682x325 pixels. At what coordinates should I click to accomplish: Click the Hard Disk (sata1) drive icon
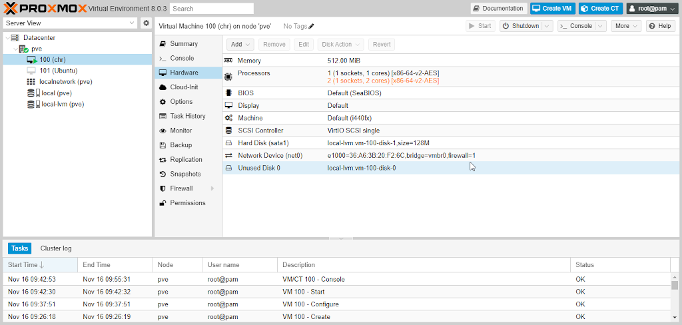click(x=228, y=143)
